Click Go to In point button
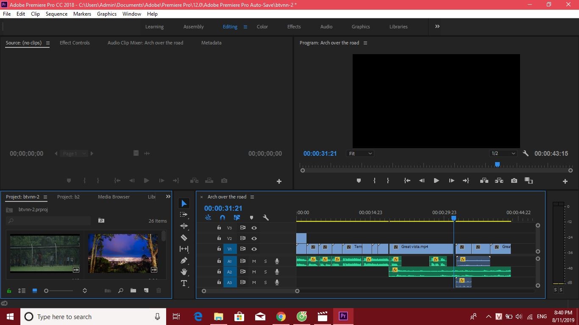This screenshot has height=325, width=579. [x=407, y=181]
